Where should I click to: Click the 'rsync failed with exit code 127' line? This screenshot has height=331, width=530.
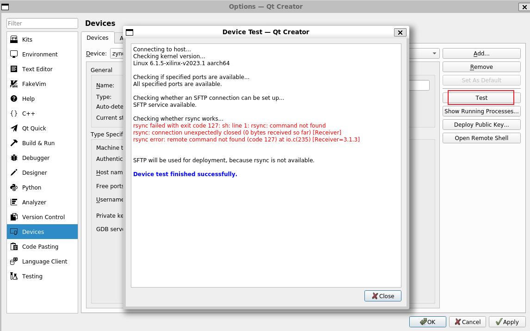(229, 125)
